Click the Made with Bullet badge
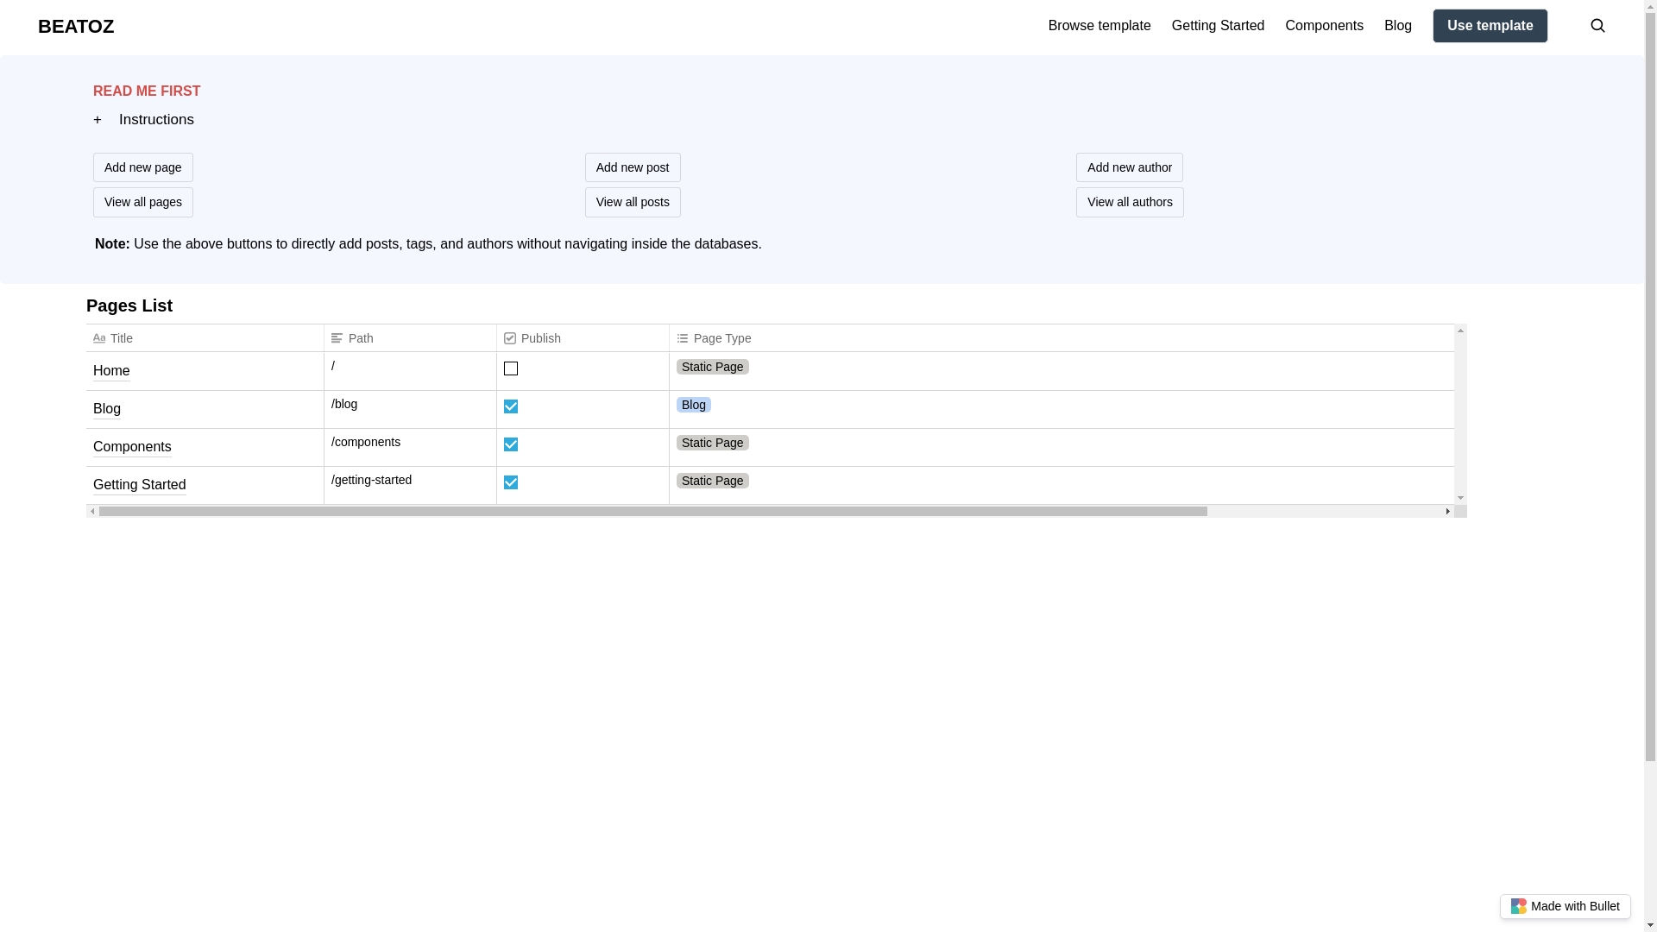1657x932 pixels. click(x=1565, y=906)
